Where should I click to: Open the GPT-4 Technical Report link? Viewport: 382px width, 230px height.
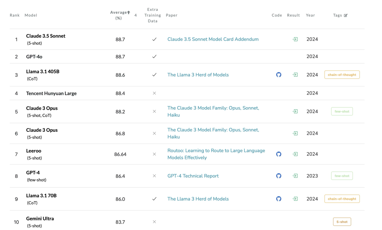[193, 176]
